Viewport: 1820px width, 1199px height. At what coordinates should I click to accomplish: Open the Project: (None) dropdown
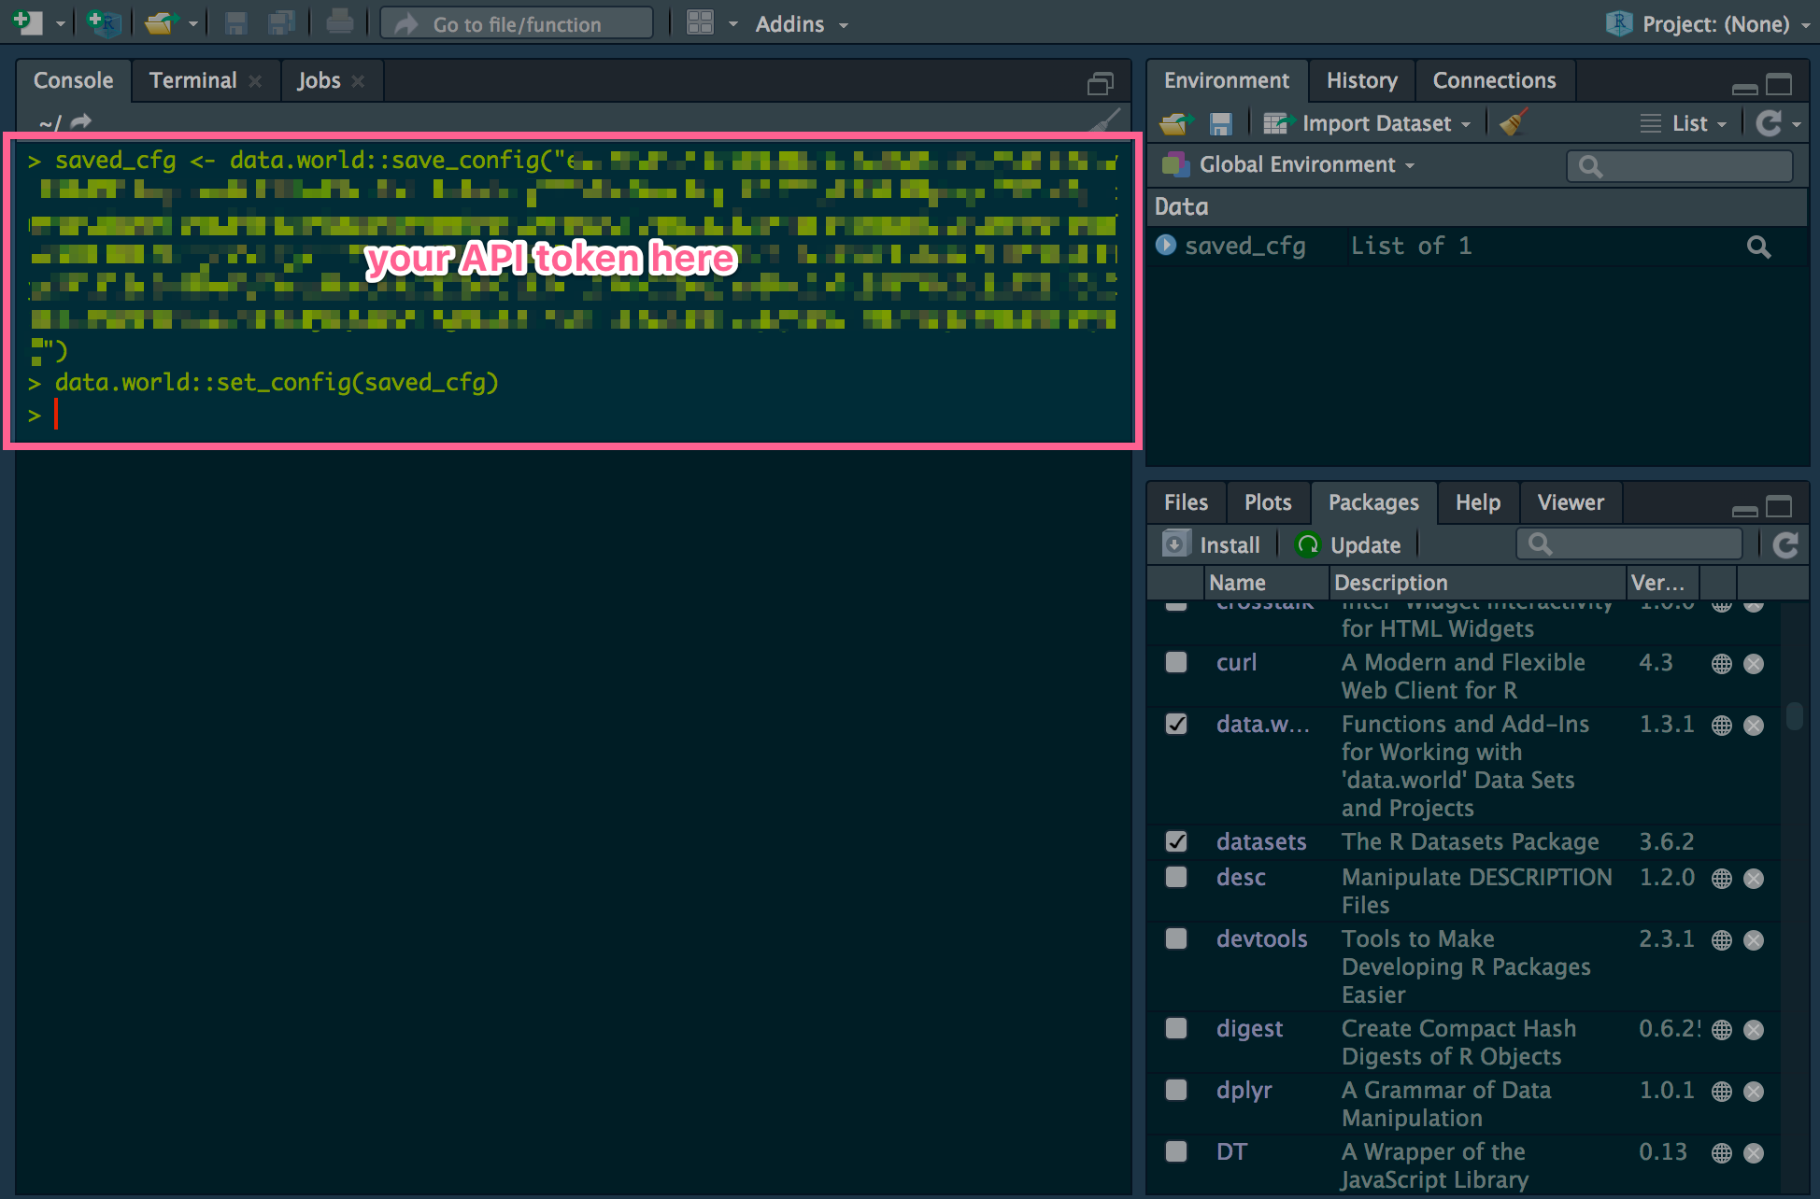[1717, 23]
